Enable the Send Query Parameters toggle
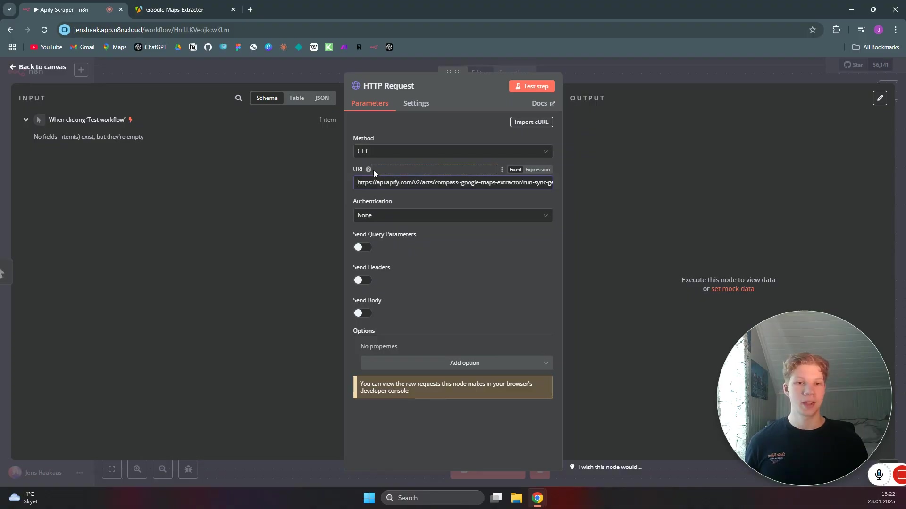906x509 pixels. (x=363, y=247)
